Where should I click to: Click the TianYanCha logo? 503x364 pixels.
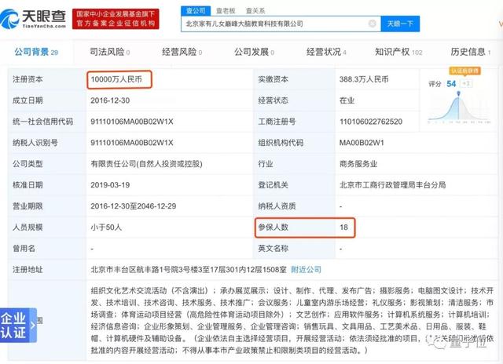point(33,19)
